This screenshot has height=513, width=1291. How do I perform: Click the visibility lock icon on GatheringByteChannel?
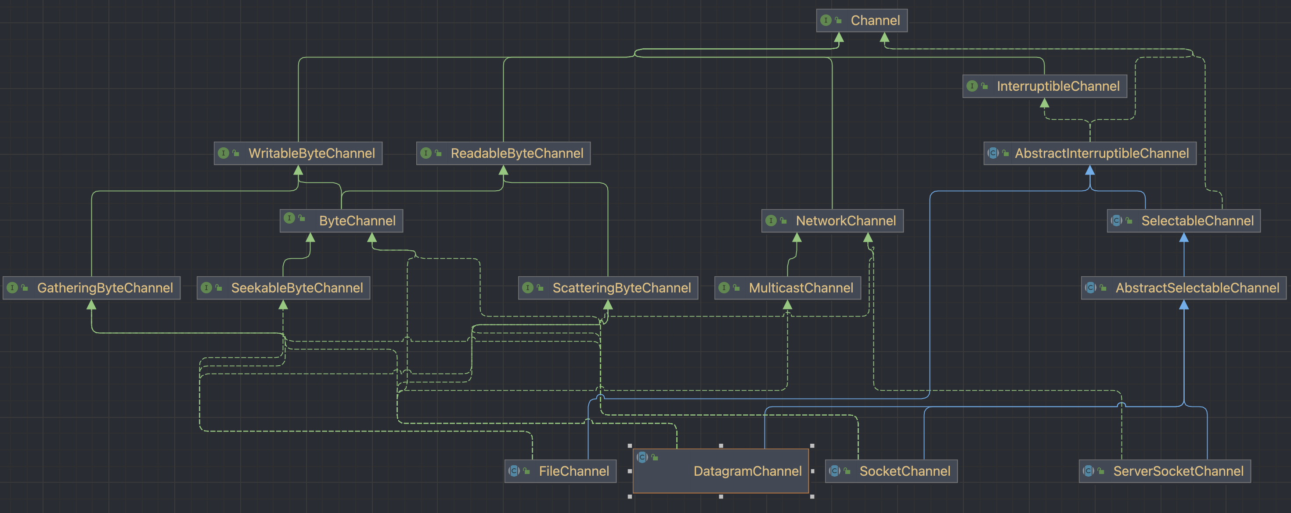click(x=25, y=288)
